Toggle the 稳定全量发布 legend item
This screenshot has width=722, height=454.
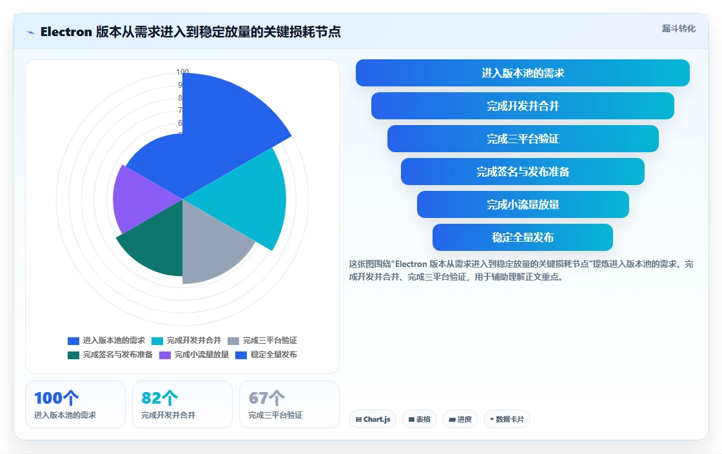tap(266, 355)
